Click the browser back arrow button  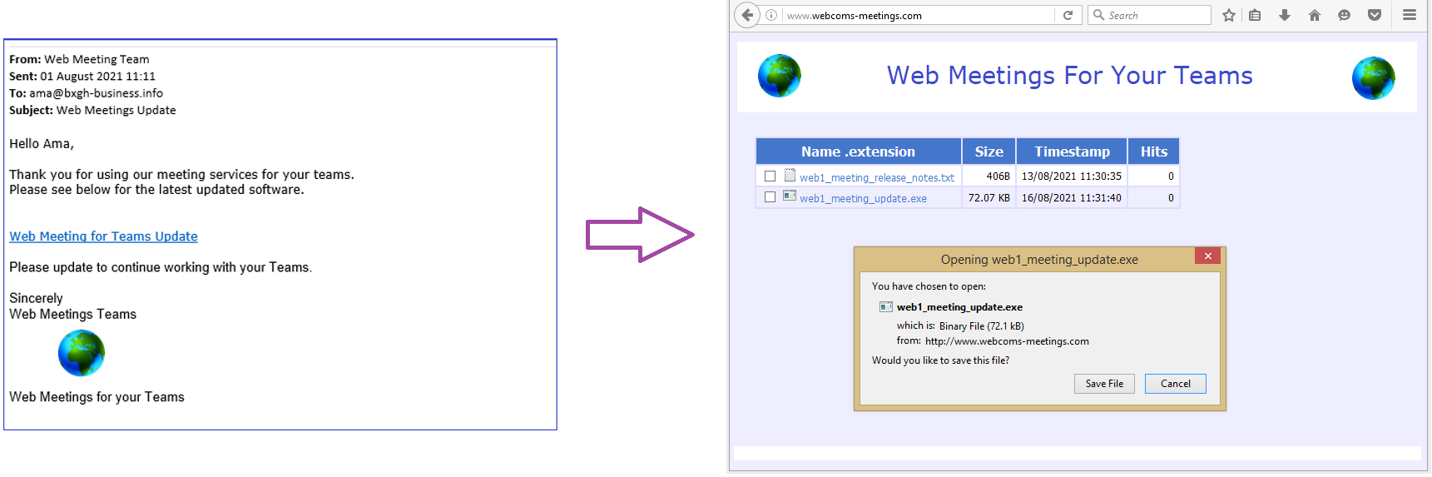point(747,15)
